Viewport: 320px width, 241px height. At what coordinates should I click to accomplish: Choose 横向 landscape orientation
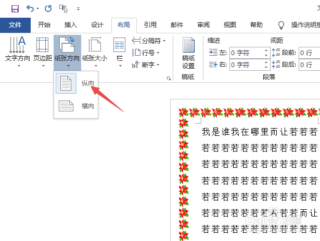[x=76, y=106]
